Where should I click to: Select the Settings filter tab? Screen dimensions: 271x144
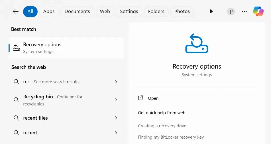click(129, 12)
